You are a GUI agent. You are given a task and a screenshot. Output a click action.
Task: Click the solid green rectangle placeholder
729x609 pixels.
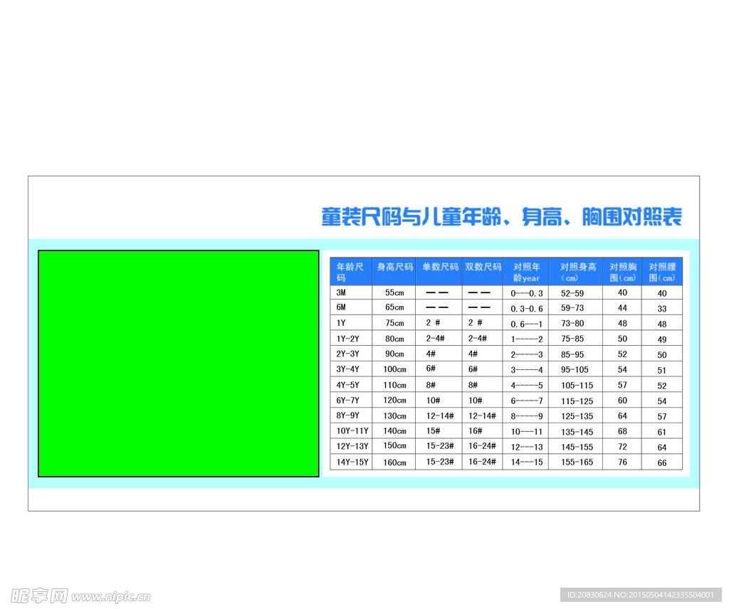click(178, 363)
